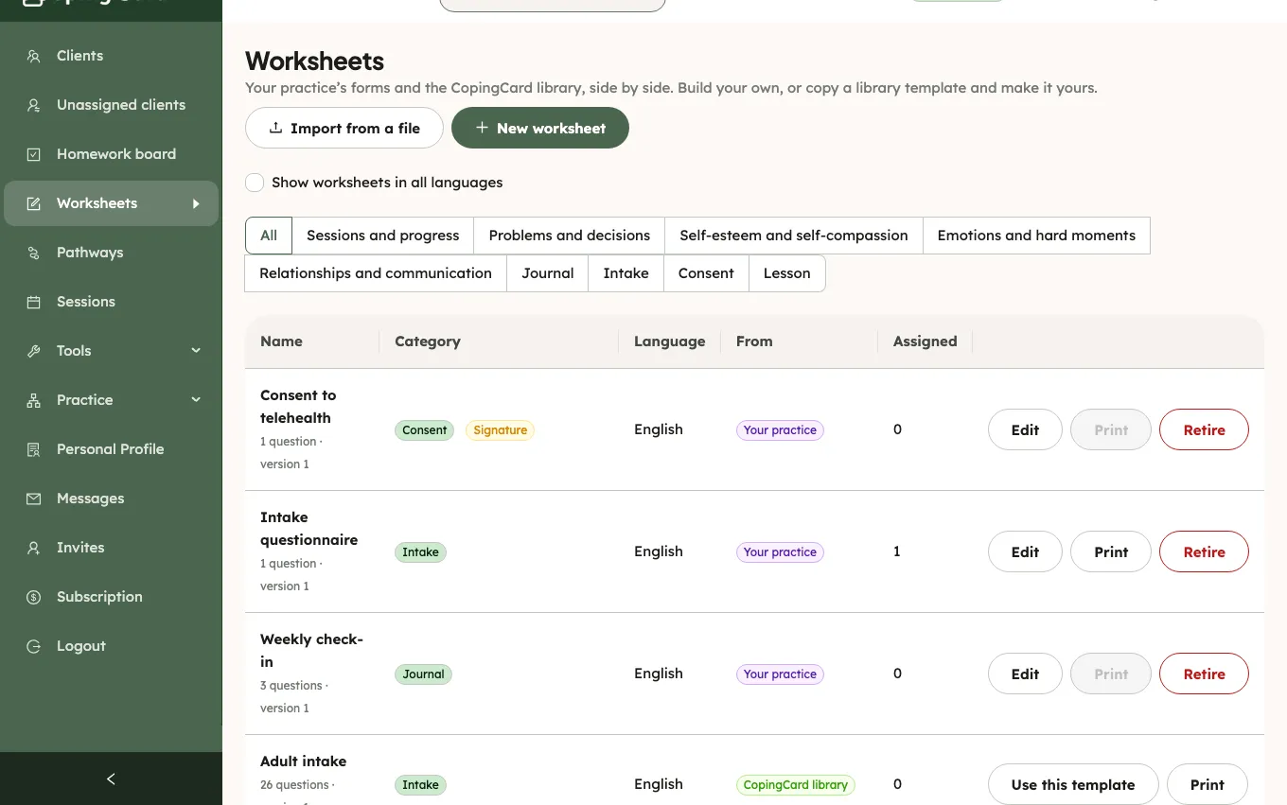Screen dimensions: 1287x805
Task: Click Import from a file button
Action: (x=344, y=128)
